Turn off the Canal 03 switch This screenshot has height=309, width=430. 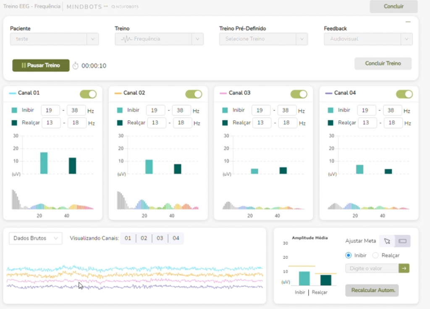click(299, 94)
